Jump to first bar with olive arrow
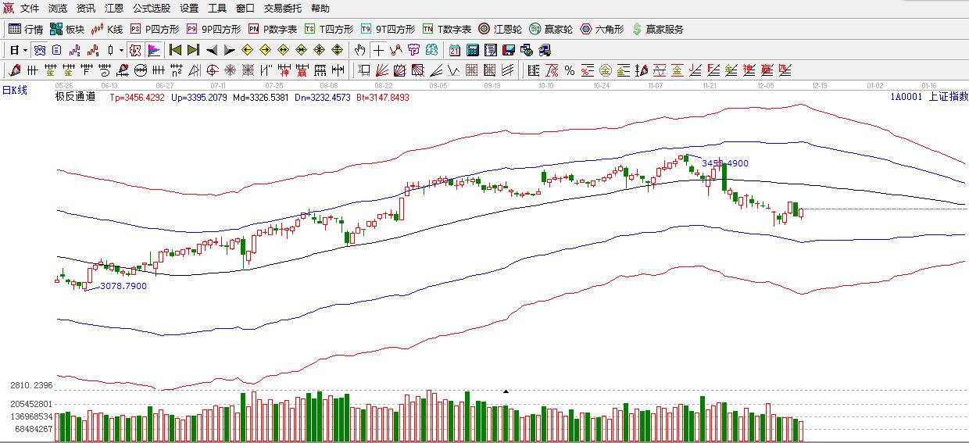This screenshot has width=969, height=443. 175,50
